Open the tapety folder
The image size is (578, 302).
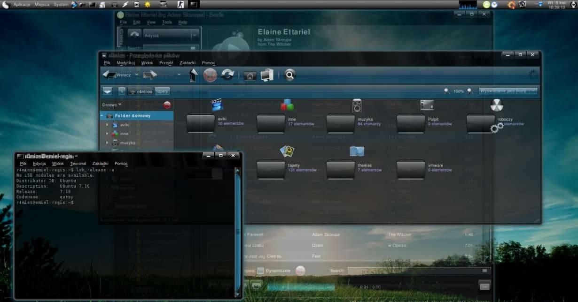pos(271,170)
